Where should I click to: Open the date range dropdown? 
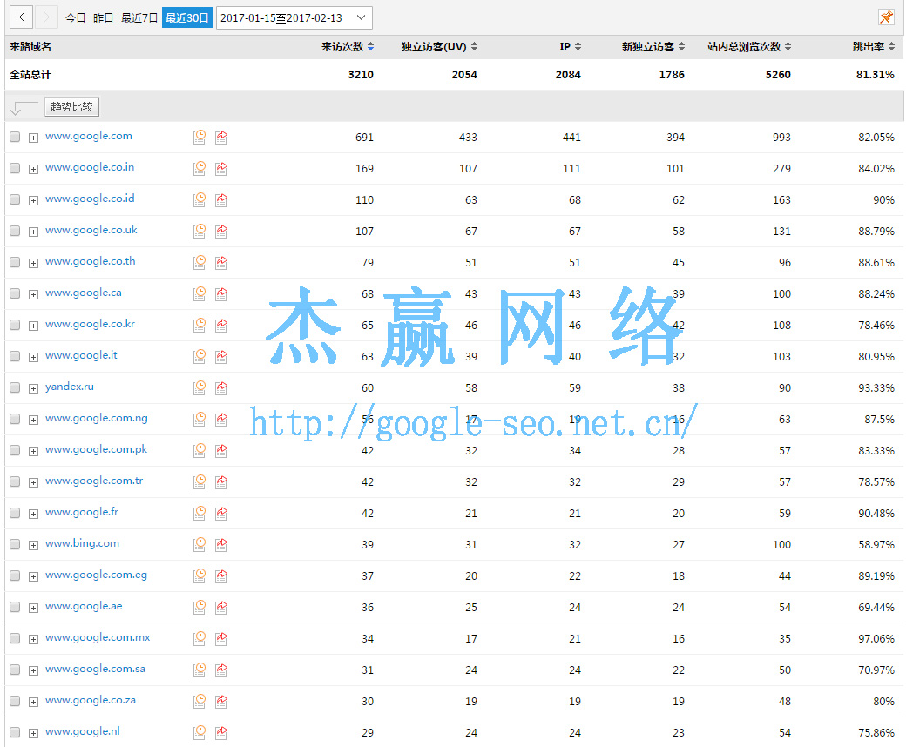(294, 17)
